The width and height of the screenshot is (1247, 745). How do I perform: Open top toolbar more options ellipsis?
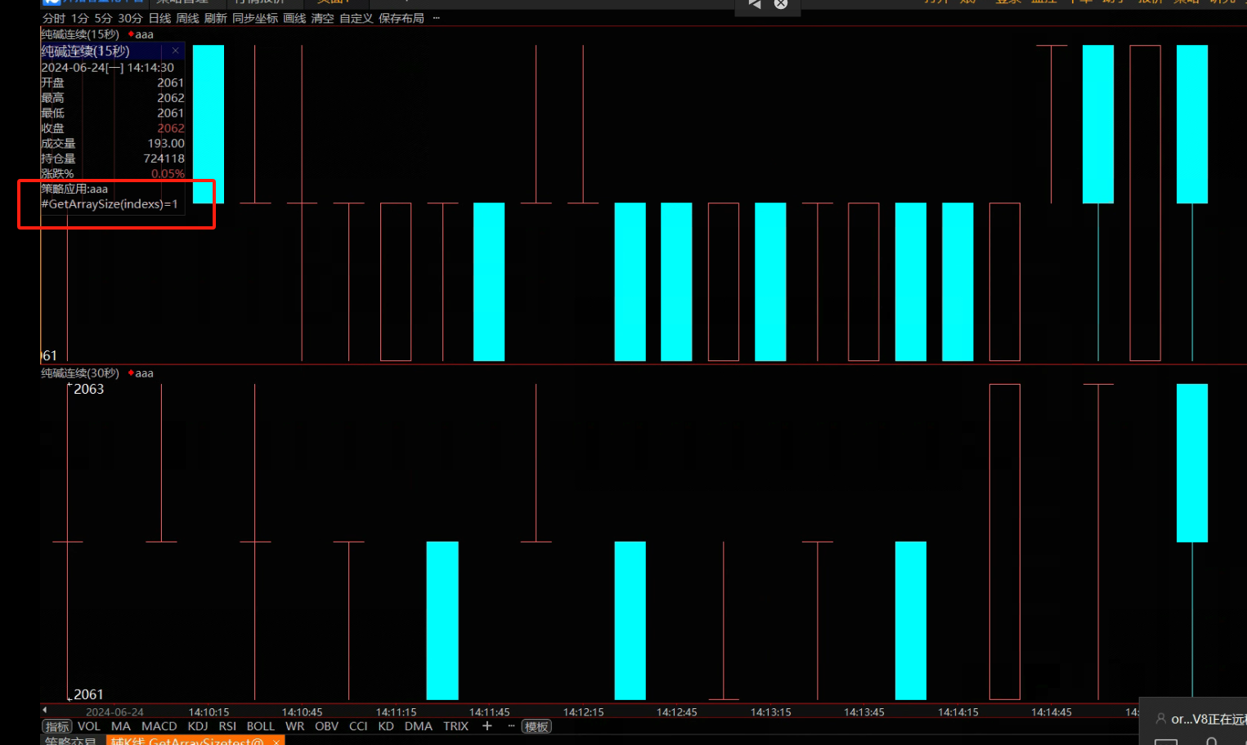coord(436,18)
